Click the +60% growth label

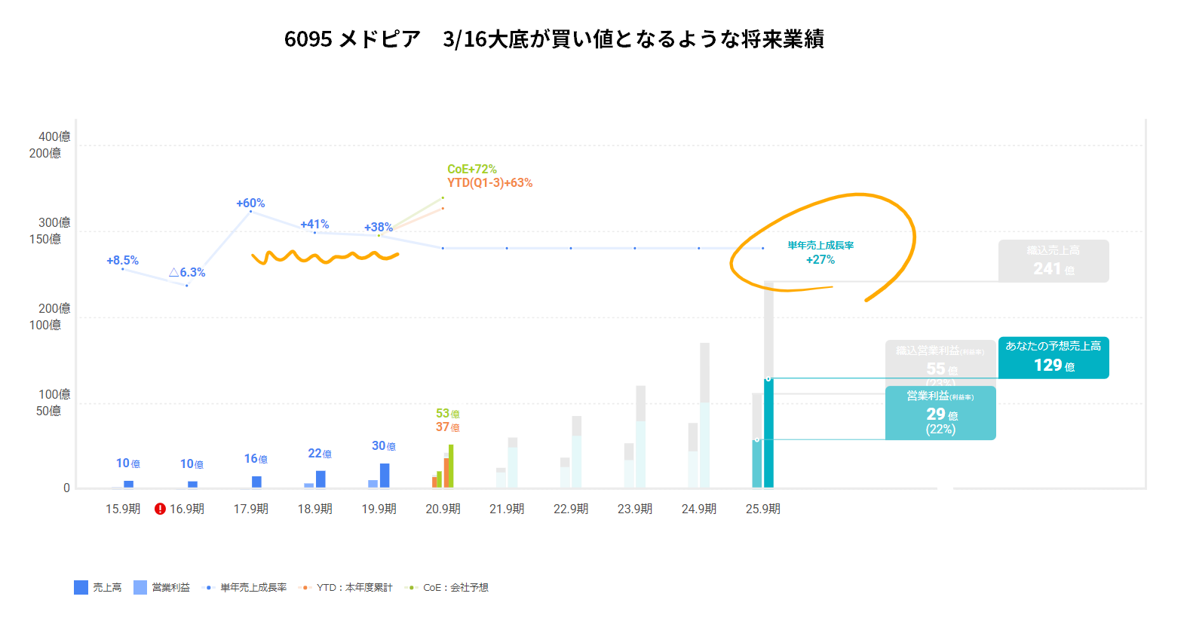[x=250, y=203]
